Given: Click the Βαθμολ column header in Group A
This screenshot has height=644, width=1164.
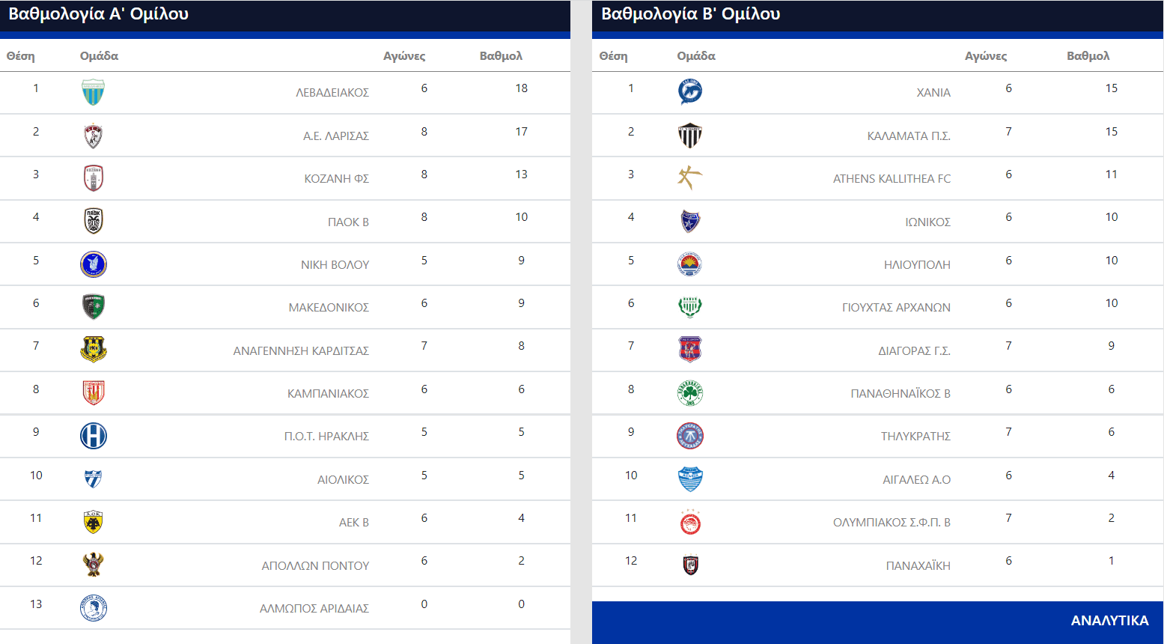Looking at the screenshot, I should pyautogui.click(x=501, y=56).
